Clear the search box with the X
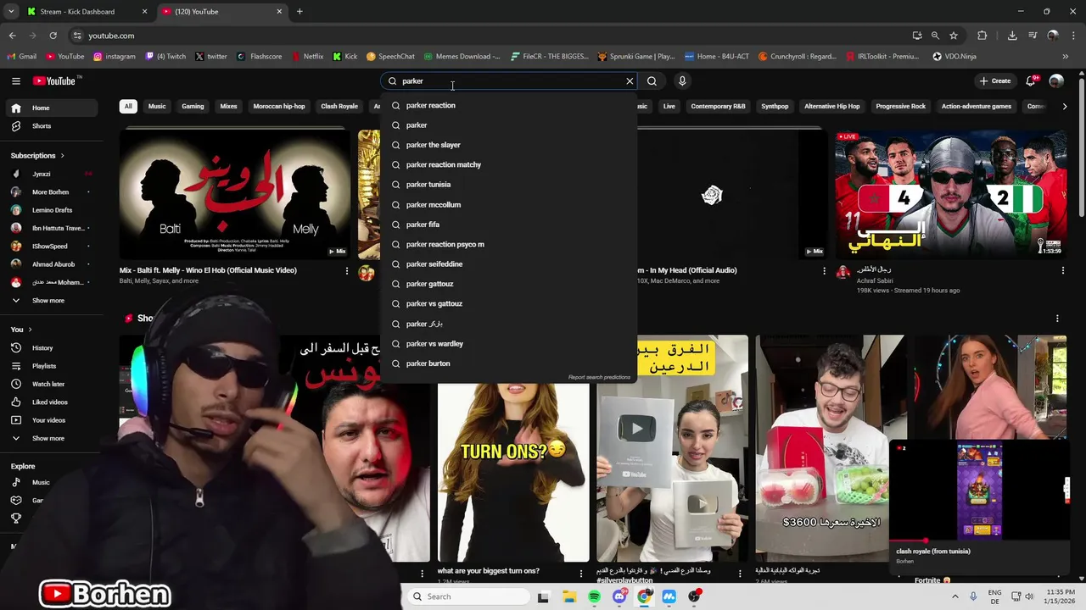The width and height of the screenshot is (1086, 610). tap(630, 80)
